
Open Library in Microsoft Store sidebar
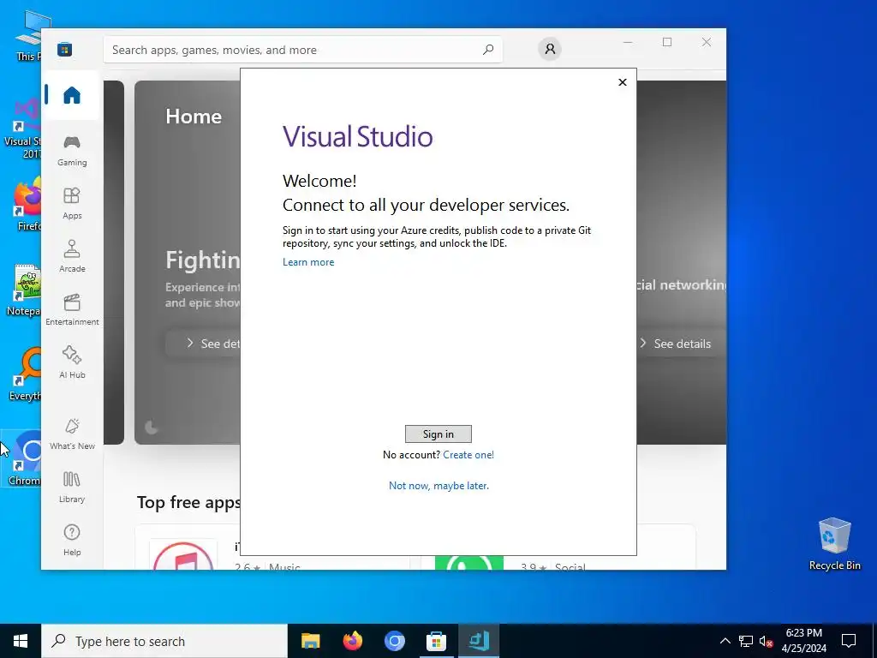point(72,488)
